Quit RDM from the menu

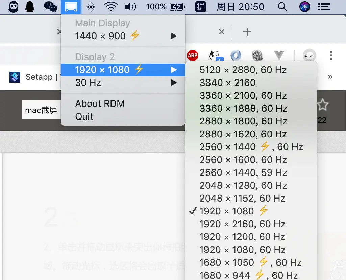tap(123, 116)
